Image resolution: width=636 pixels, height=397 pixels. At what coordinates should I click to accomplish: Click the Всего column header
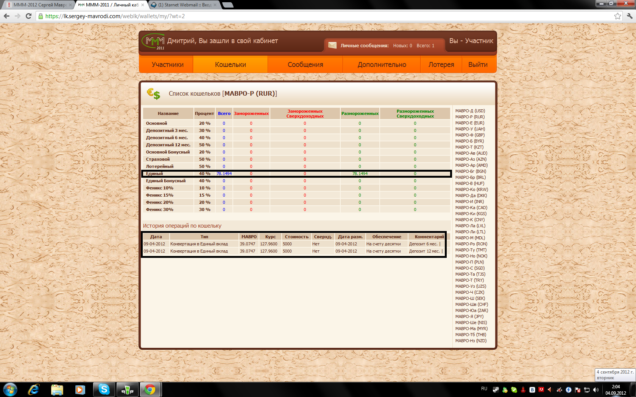(x=224, y=113)
